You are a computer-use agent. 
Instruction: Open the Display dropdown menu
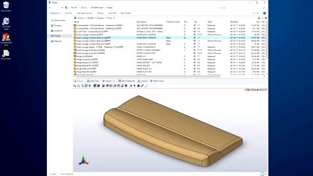102,18
